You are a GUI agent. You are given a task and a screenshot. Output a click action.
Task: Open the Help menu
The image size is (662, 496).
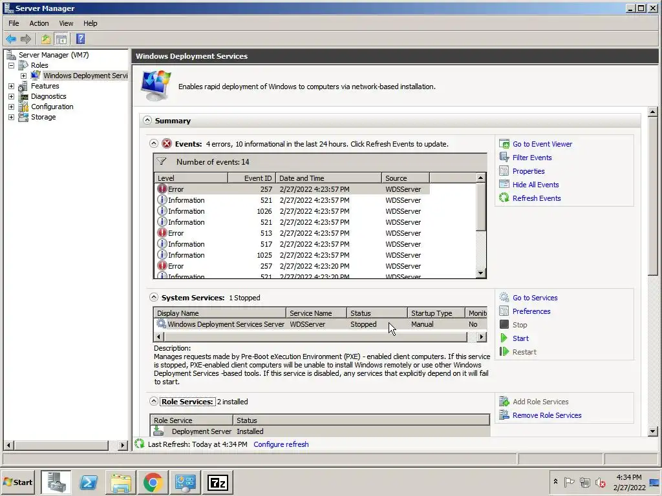[90, 23]
